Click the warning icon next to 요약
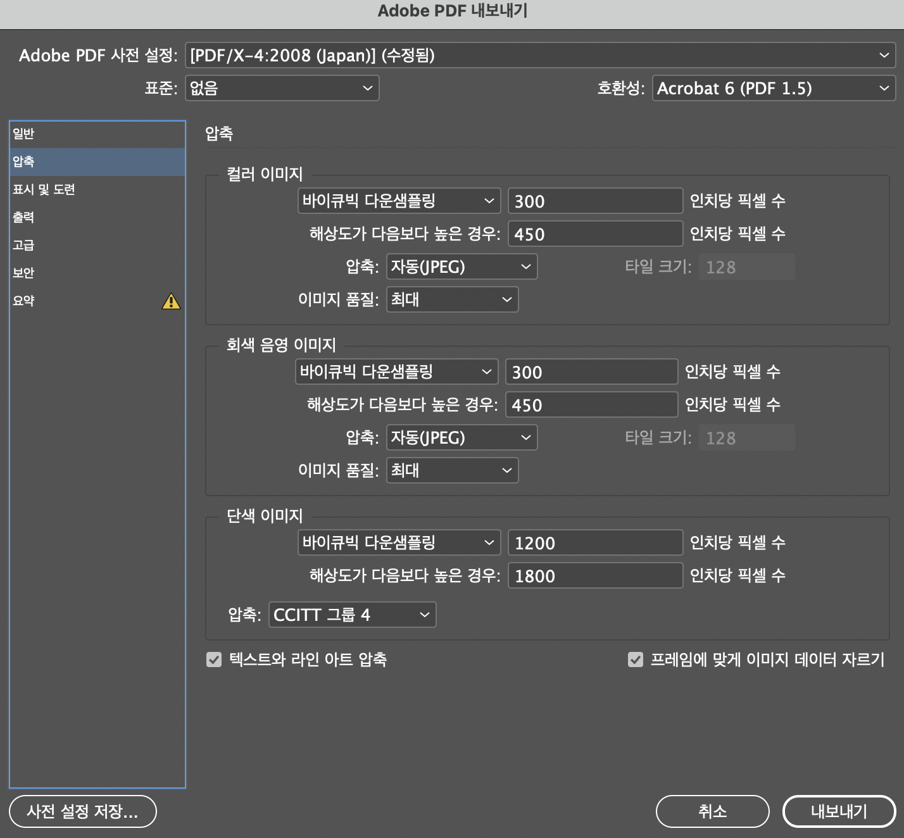Screen dimensions: 904x838 [x=171, y=301]
